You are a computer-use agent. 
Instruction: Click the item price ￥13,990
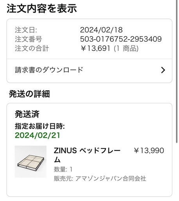(x=149, y=150)
